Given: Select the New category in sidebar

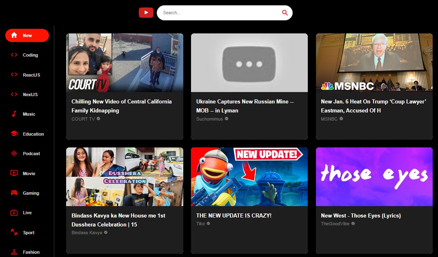Looking at the screenshot, I should coord(27,35).
